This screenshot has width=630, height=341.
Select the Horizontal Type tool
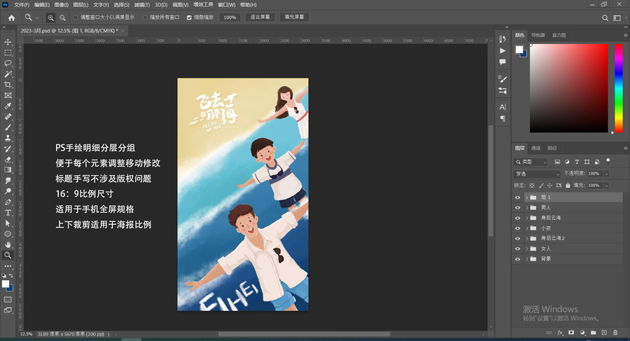(x=8, y=212)
